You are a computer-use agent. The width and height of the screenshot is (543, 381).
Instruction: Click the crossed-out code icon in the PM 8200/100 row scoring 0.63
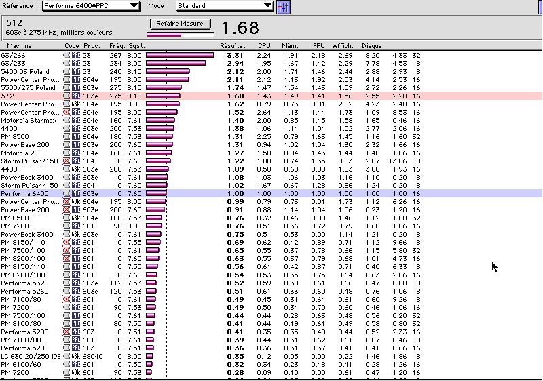click(67, 258)
